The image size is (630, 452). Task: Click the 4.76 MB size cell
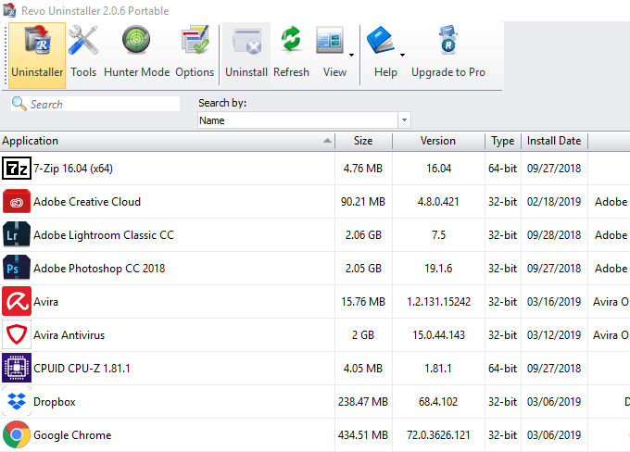(x=363, y=169)
